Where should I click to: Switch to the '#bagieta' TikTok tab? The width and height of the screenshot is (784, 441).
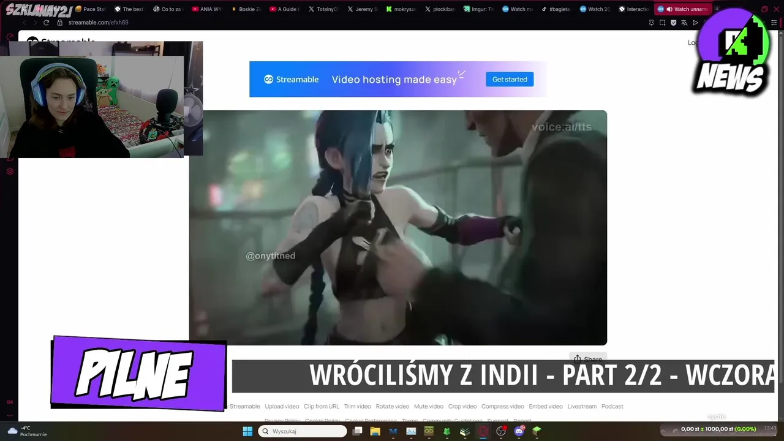pos(556,9)
